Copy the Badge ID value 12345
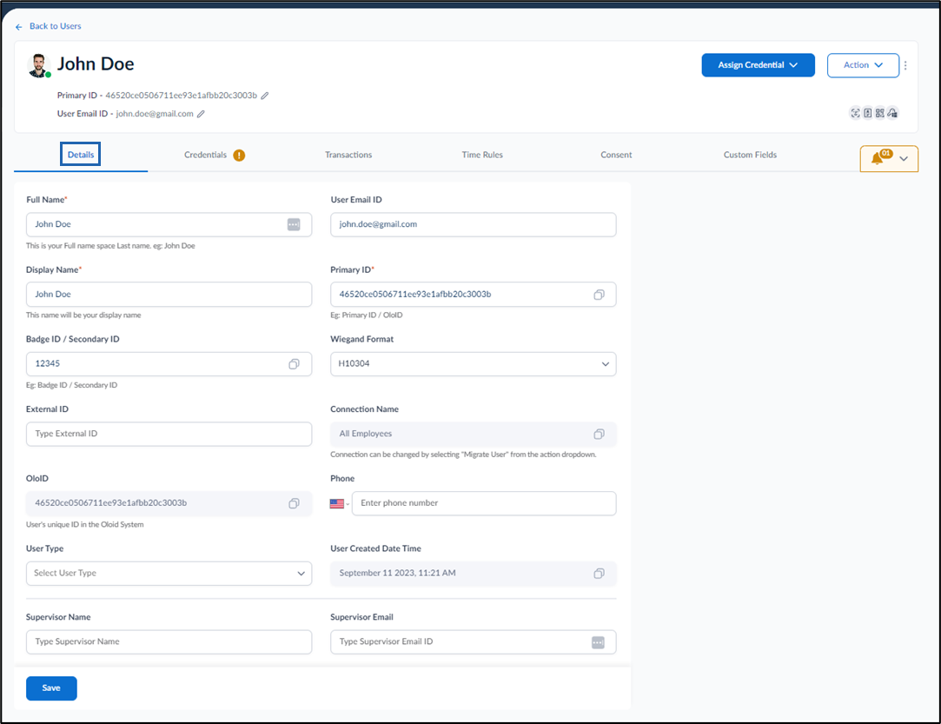The height and width of the screenshot is (724, 941). coord(294,364)
